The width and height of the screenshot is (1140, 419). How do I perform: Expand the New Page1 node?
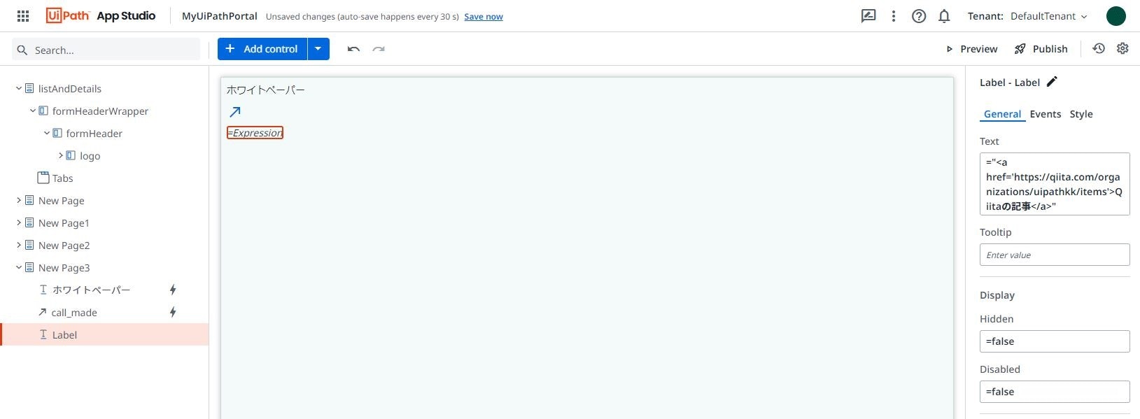19,223
